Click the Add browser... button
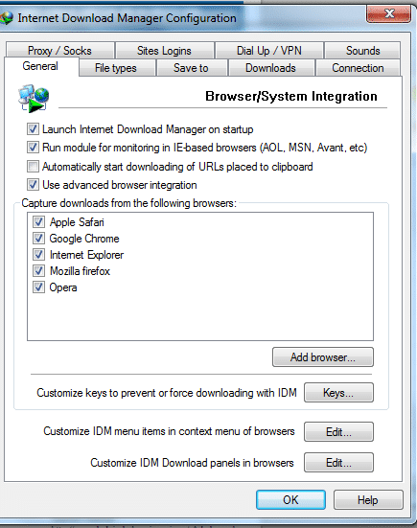 coord(323,356)
